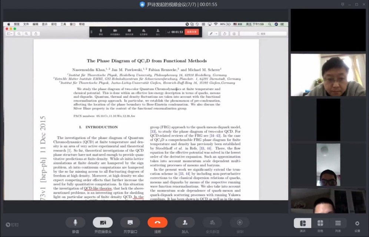Open the Preview 文件 (File) menu
369x237 pixels.
(26, 24)
